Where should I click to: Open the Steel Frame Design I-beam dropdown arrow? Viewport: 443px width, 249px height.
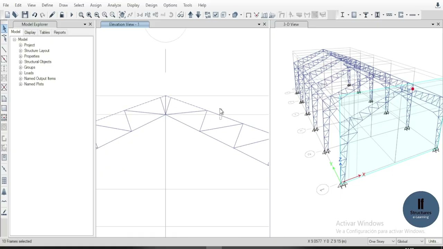coord(348,15)
